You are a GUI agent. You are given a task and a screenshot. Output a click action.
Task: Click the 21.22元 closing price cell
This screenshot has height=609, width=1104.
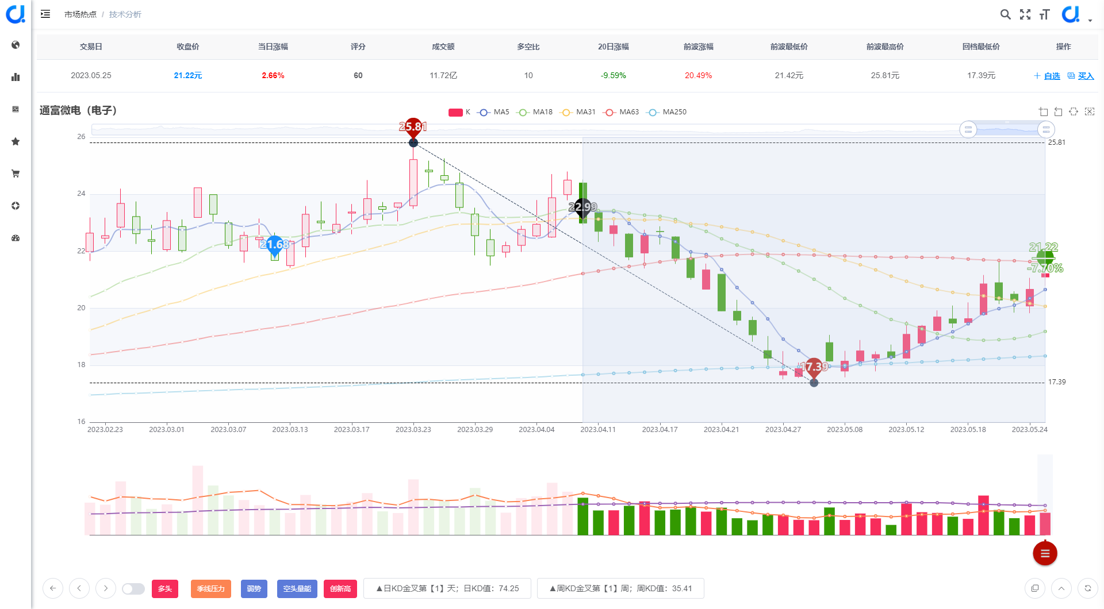(188, 75)
